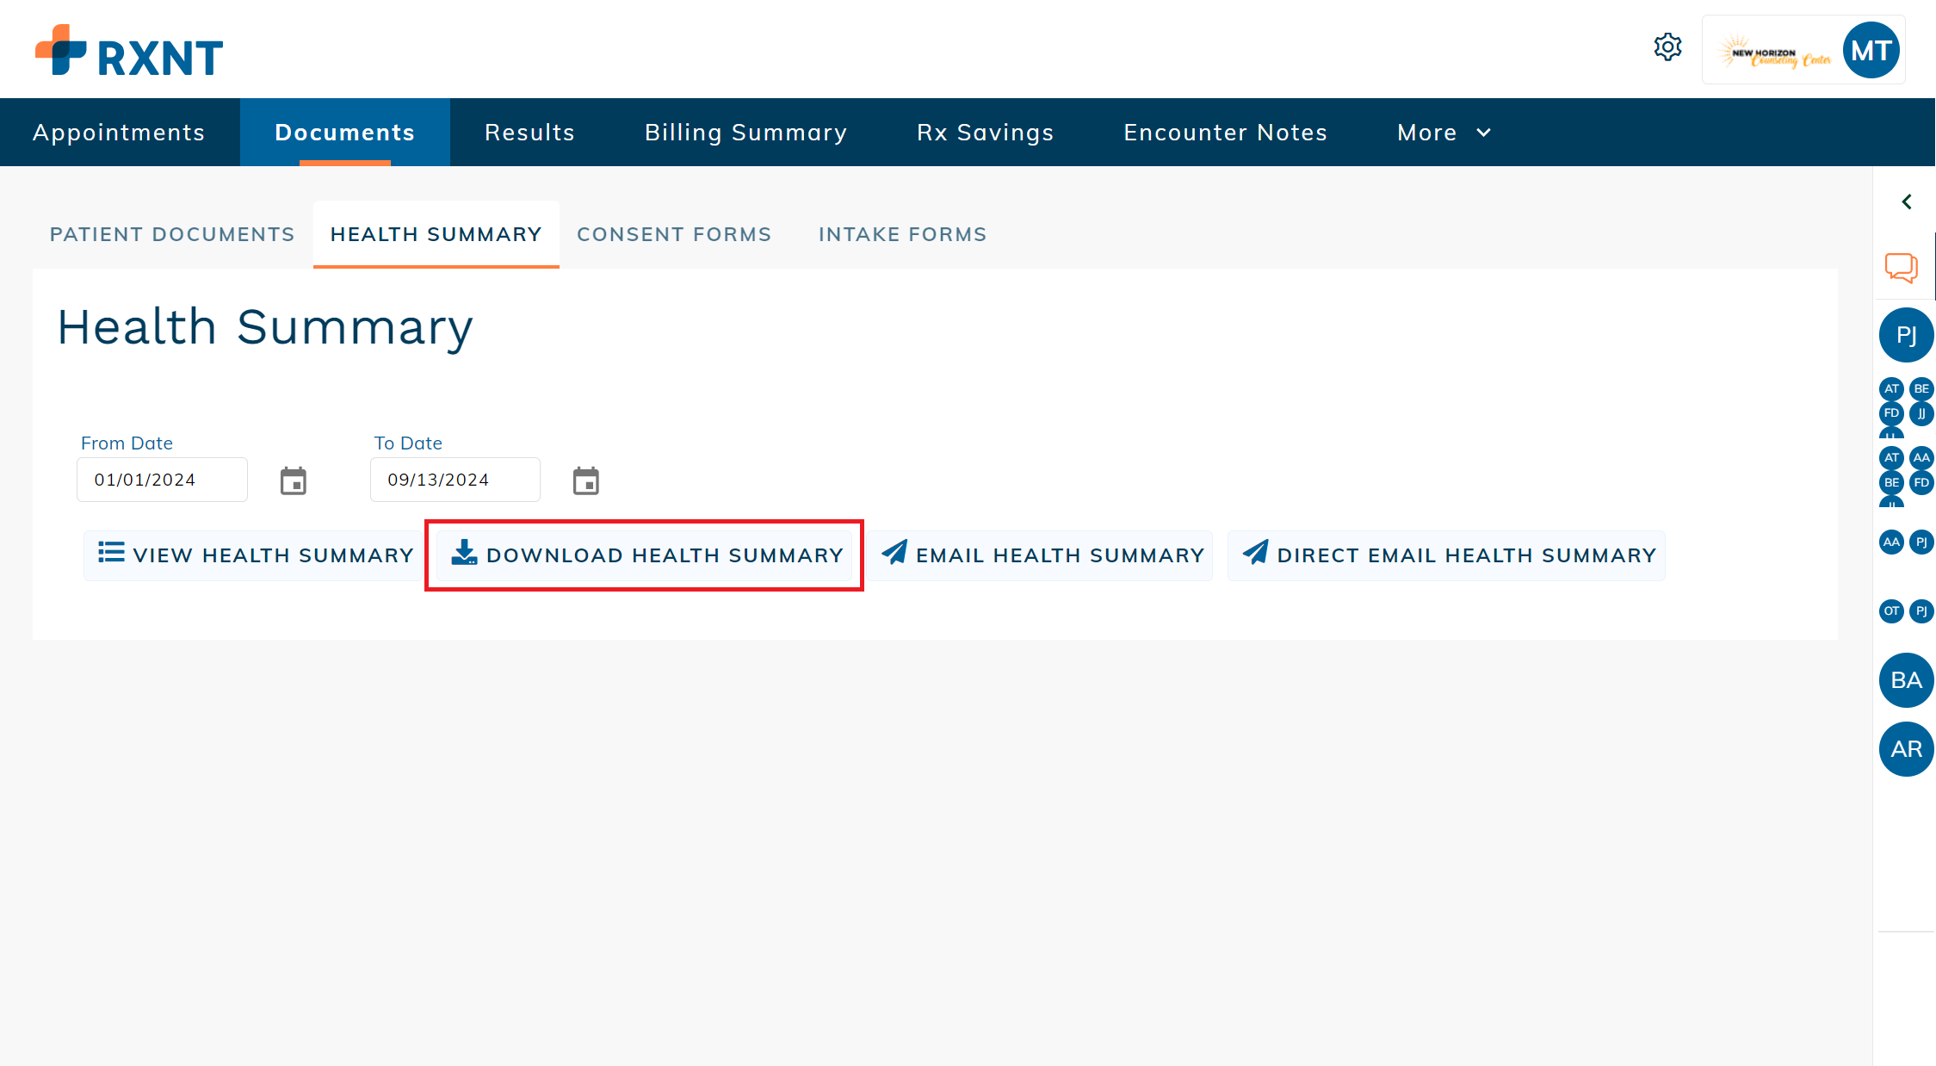This screenshot has width=1936, height=1066.
Task: Click the MT user avatar
Action: pyautogui.click(x=1871, y=50)
